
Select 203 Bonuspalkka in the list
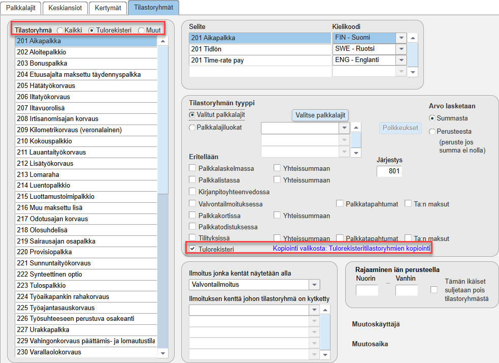86,63
